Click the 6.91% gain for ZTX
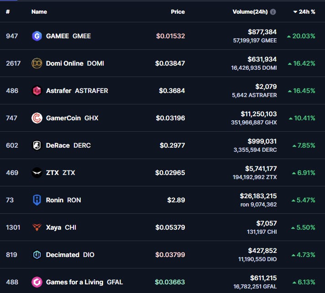325x293 pixels. pyautogui.click(x=304, y=173)
